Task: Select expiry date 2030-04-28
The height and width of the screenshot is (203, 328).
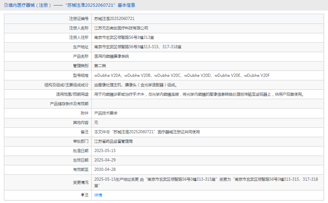Action: pyautogui.click(x=105, y=170)
